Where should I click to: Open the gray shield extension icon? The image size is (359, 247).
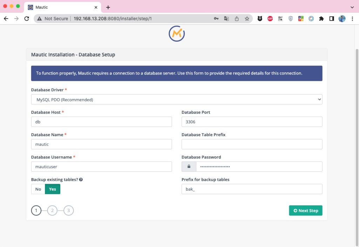[x=291, y=19]
